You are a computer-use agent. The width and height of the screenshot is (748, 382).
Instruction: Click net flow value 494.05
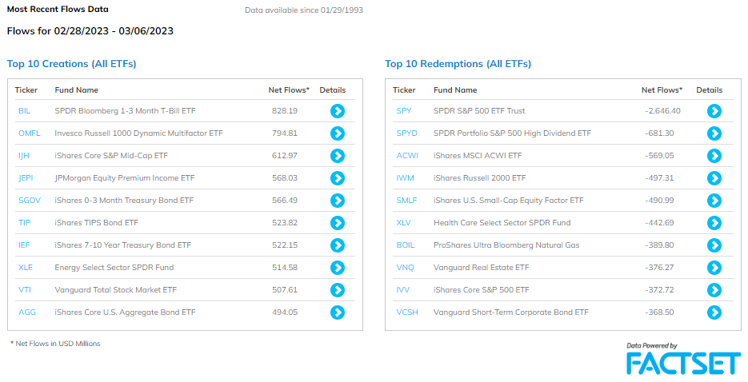[284, 312]
